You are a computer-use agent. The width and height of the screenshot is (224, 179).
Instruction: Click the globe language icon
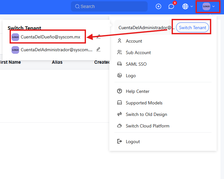tap(185, 6)
